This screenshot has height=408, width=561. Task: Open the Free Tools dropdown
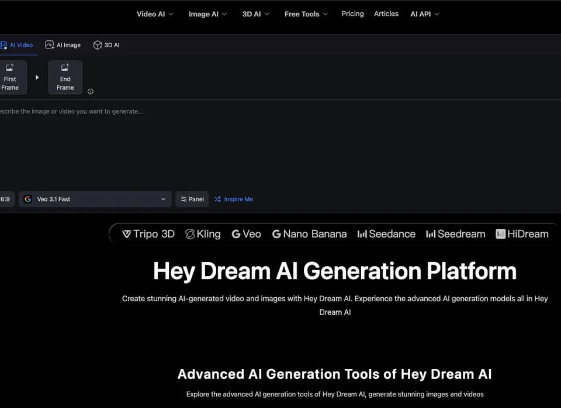coord(306,14)
